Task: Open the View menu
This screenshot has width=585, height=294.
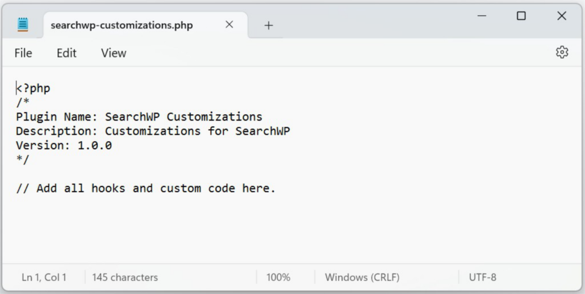Action: pos(114,53)
